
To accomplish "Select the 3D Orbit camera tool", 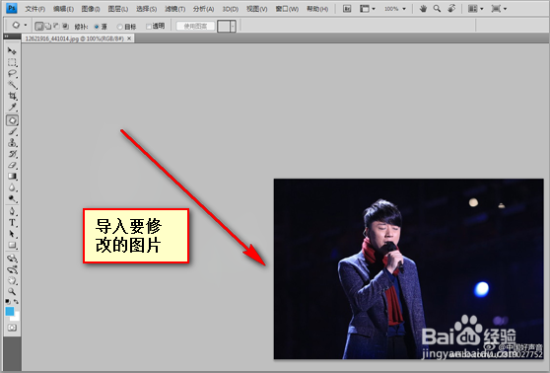I will [x=12, y=269].
